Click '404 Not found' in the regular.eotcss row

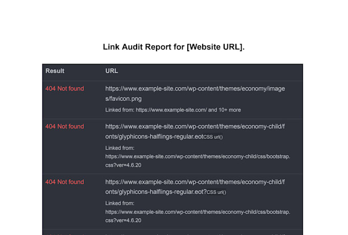click(64, 126)
